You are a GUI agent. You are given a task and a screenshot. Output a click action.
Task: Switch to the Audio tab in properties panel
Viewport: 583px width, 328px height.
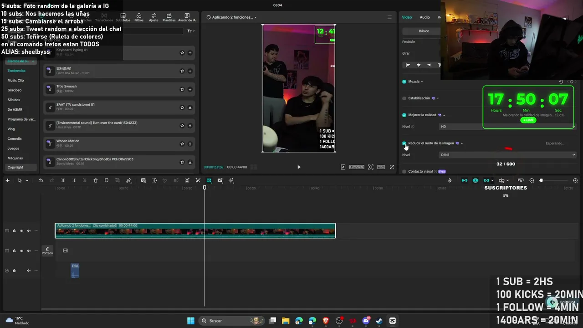pos(424,17)
